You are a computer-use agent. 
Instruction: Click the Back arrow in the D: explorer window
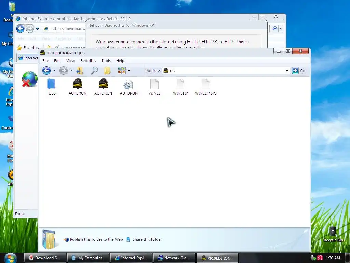click(46, 71)
